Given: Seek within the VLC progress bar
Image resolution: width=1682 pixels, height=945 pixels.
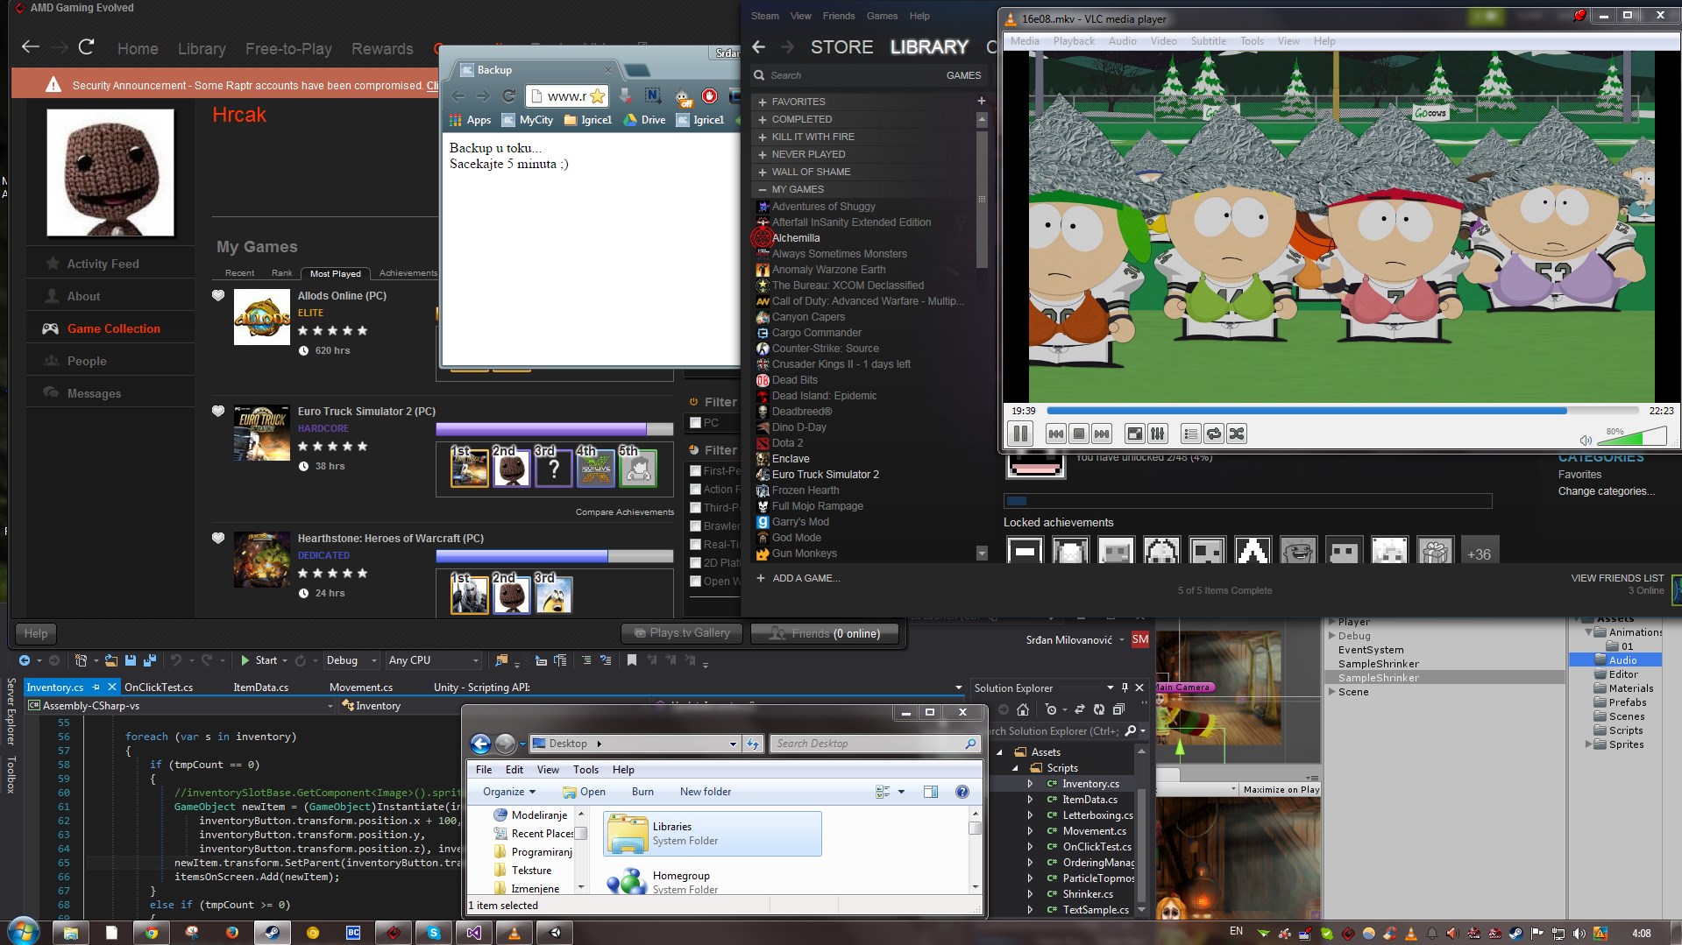Looking at the screenshot, I should point(1343,411).
